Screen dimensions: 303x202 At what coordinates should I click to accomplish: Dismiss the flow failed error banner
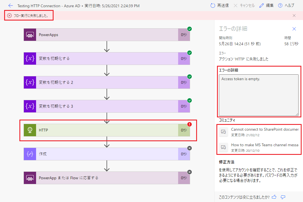(x=294, y=16)
